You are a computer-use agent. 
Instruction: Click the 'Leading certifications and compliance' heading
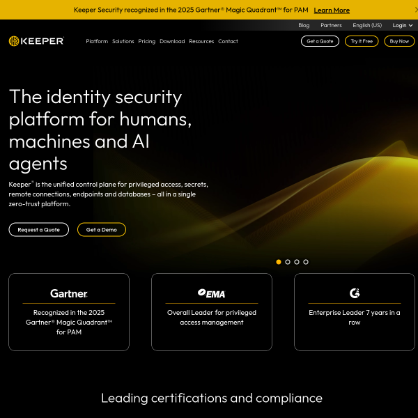click(x=212, y=398)
